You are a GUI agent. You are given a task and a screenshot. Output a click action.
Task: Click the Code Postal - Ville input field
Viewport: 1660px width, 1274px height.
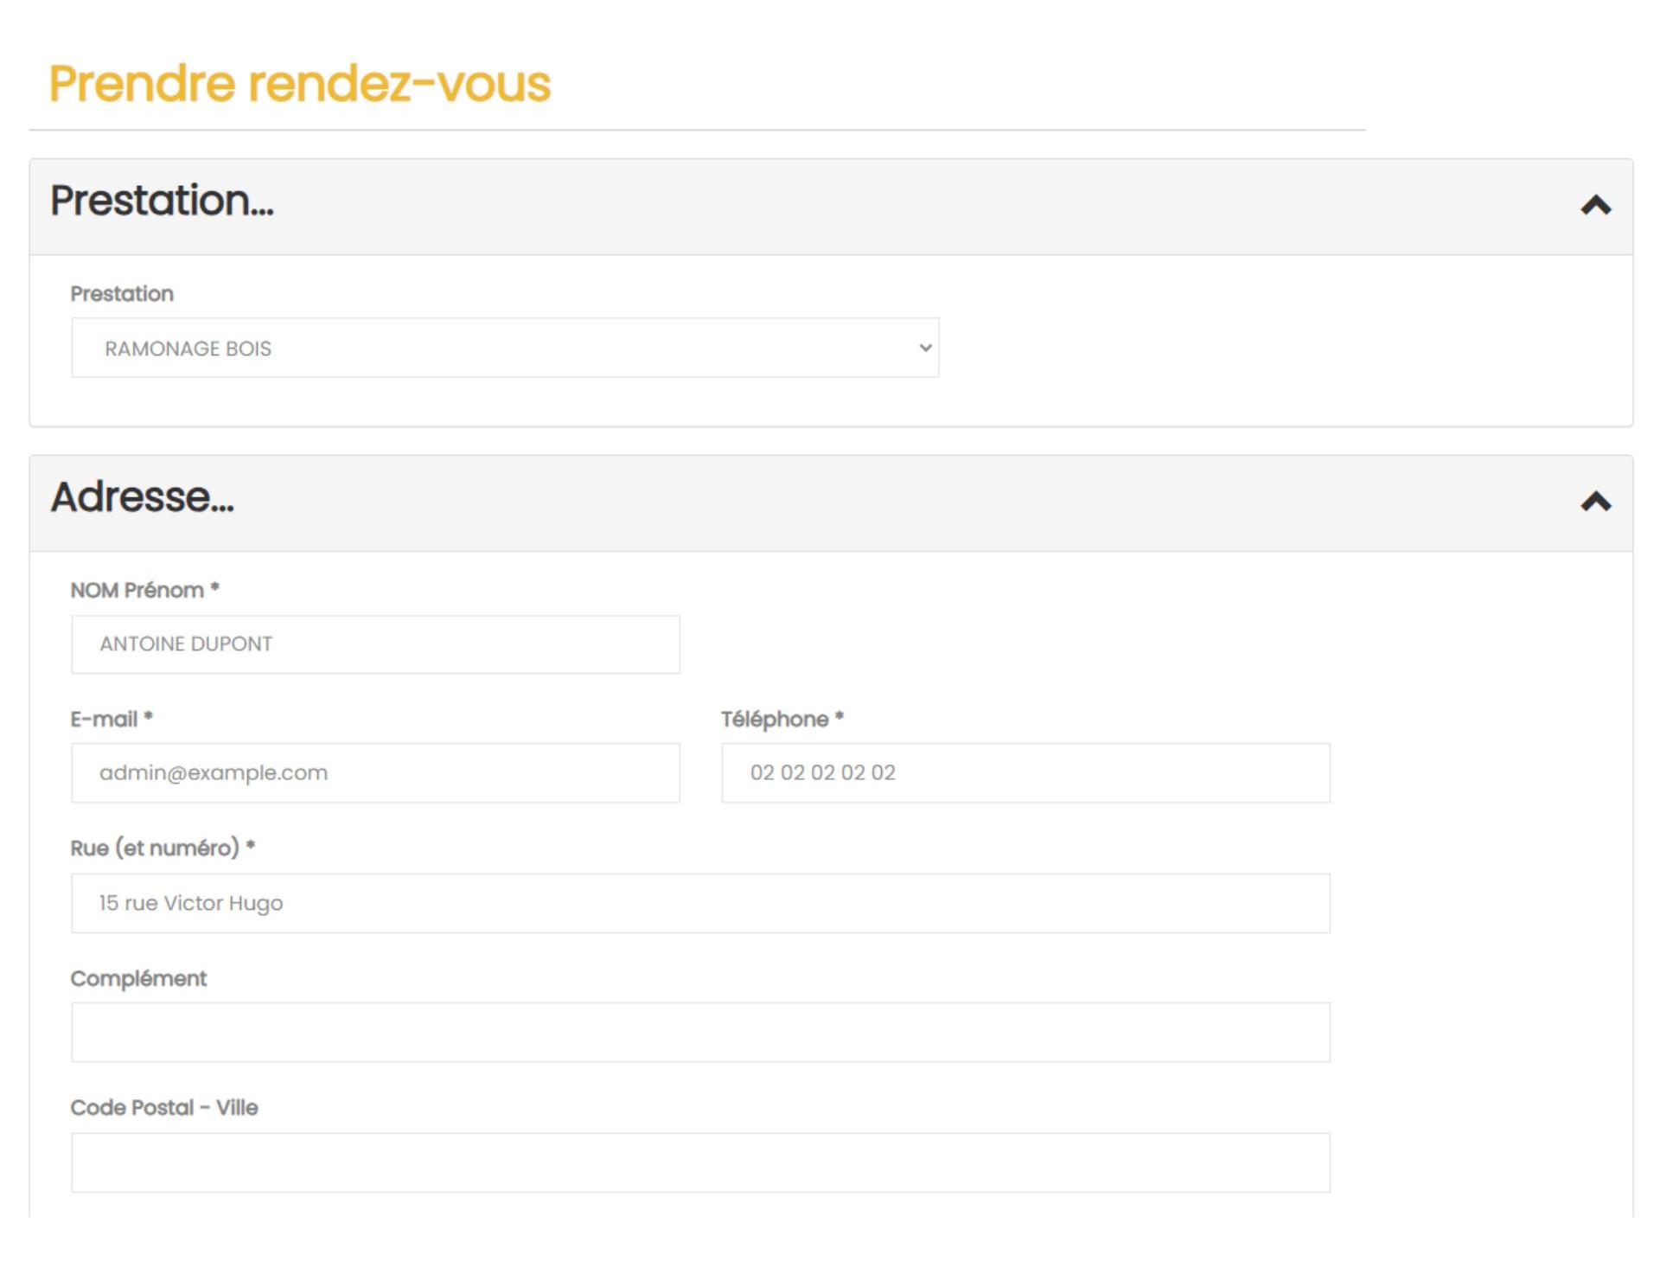click(699, 1162)
